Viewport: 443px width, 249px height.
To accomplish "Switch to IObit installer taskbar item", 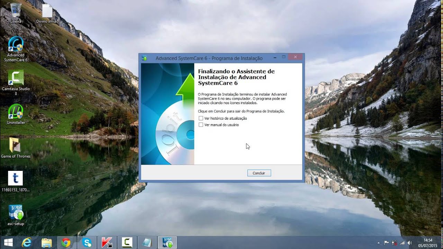I will tap(167, 242).
